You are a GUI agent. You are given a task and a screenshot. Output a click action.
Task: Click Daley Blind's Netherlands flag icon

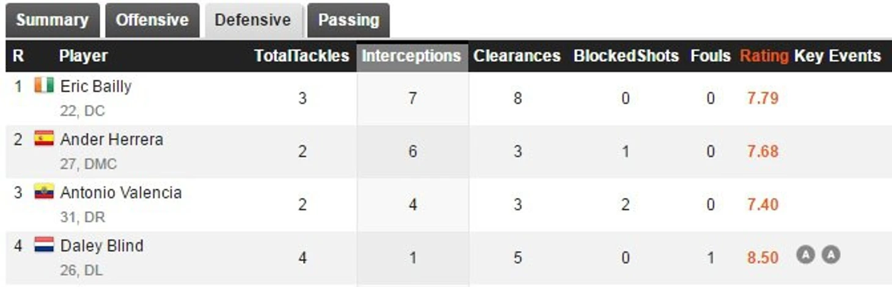44,245
